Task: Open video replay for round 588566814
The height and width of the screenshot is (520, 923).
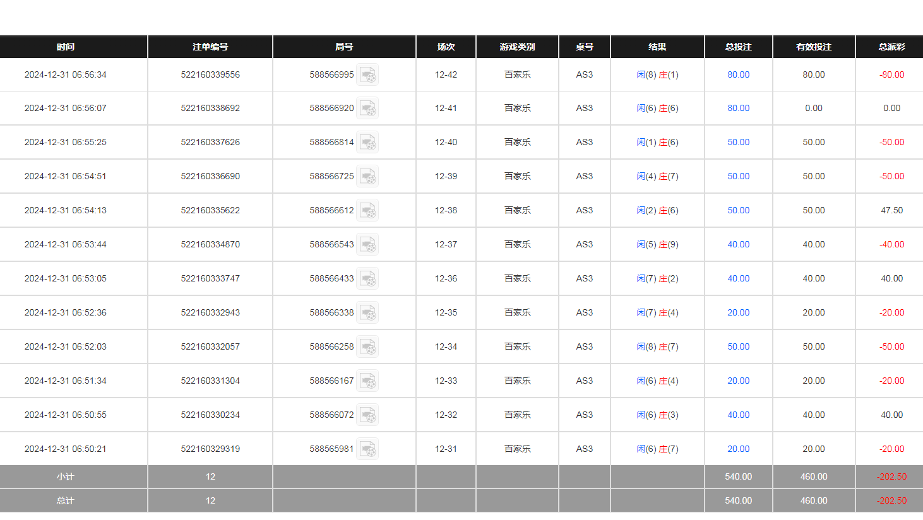Action: point(367,142)
